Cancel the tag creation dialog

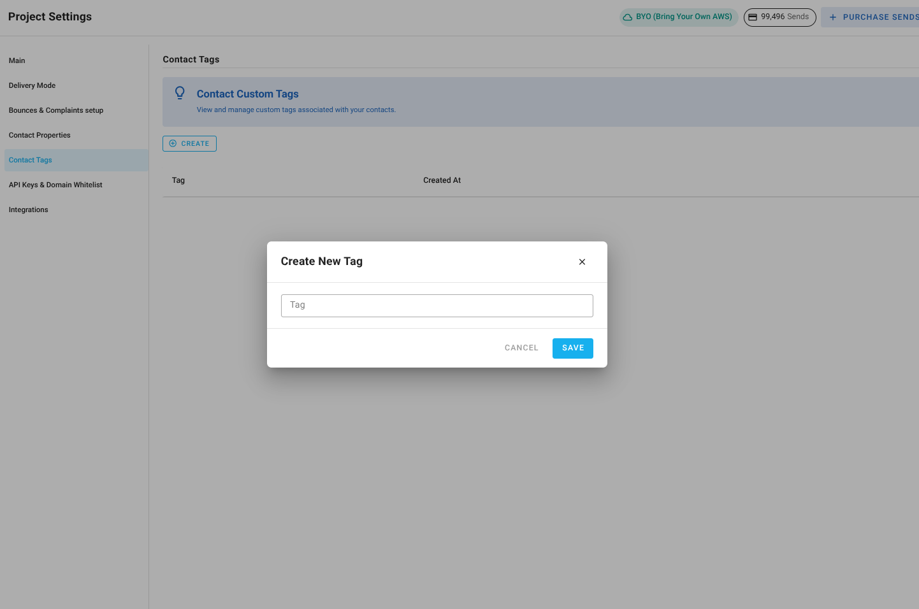(521, 348)
